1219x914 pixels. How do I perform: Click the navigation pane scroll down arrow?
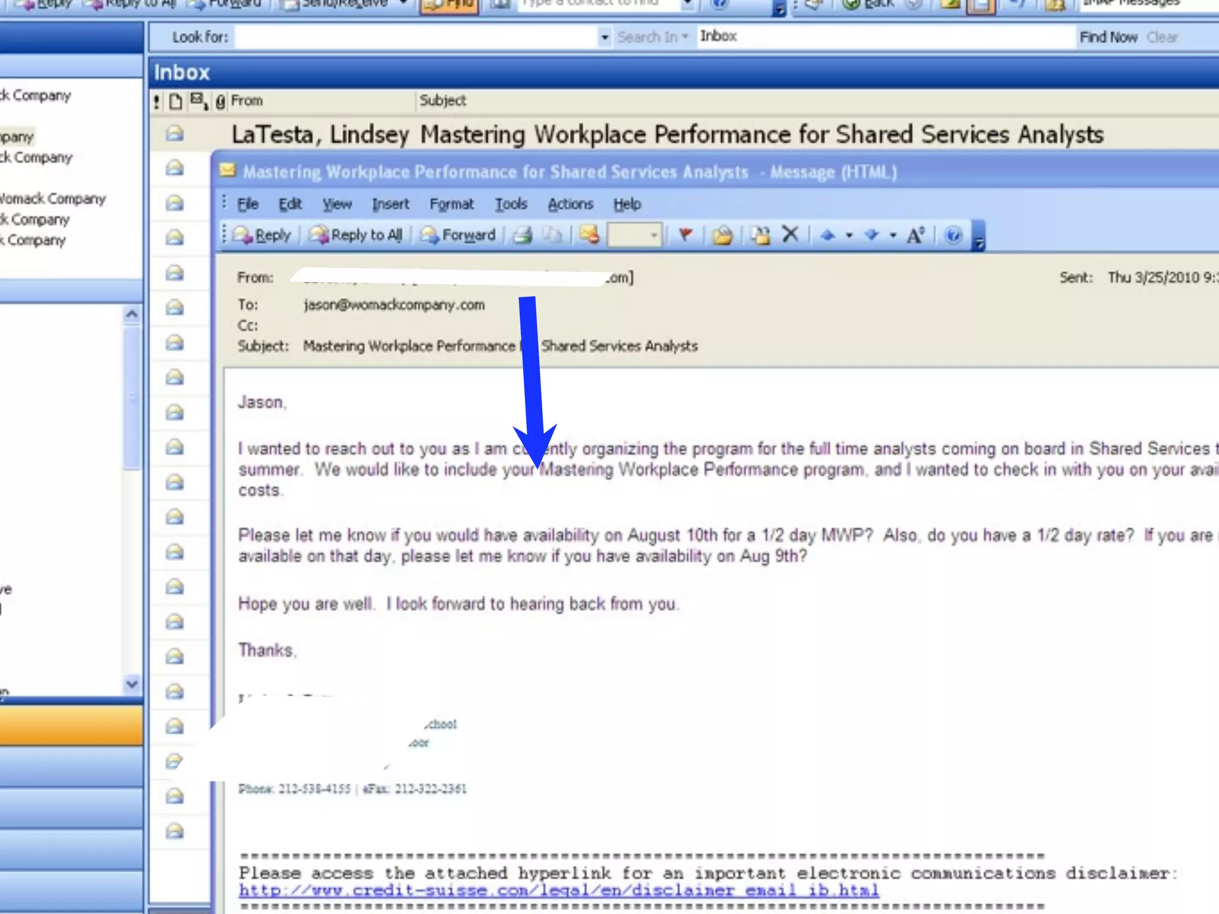click(132, 684)
